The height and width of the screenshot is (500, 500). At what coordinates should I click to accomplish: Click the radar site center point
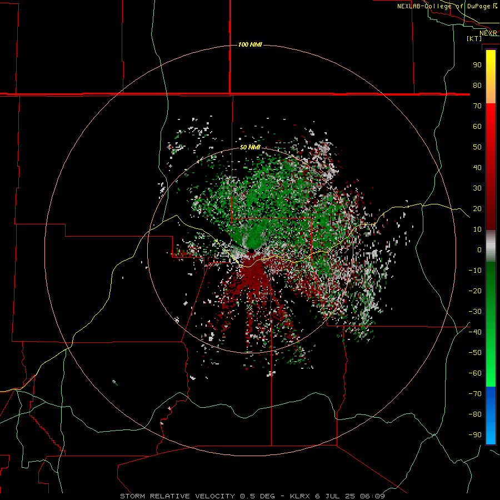(x=251, y=251)
